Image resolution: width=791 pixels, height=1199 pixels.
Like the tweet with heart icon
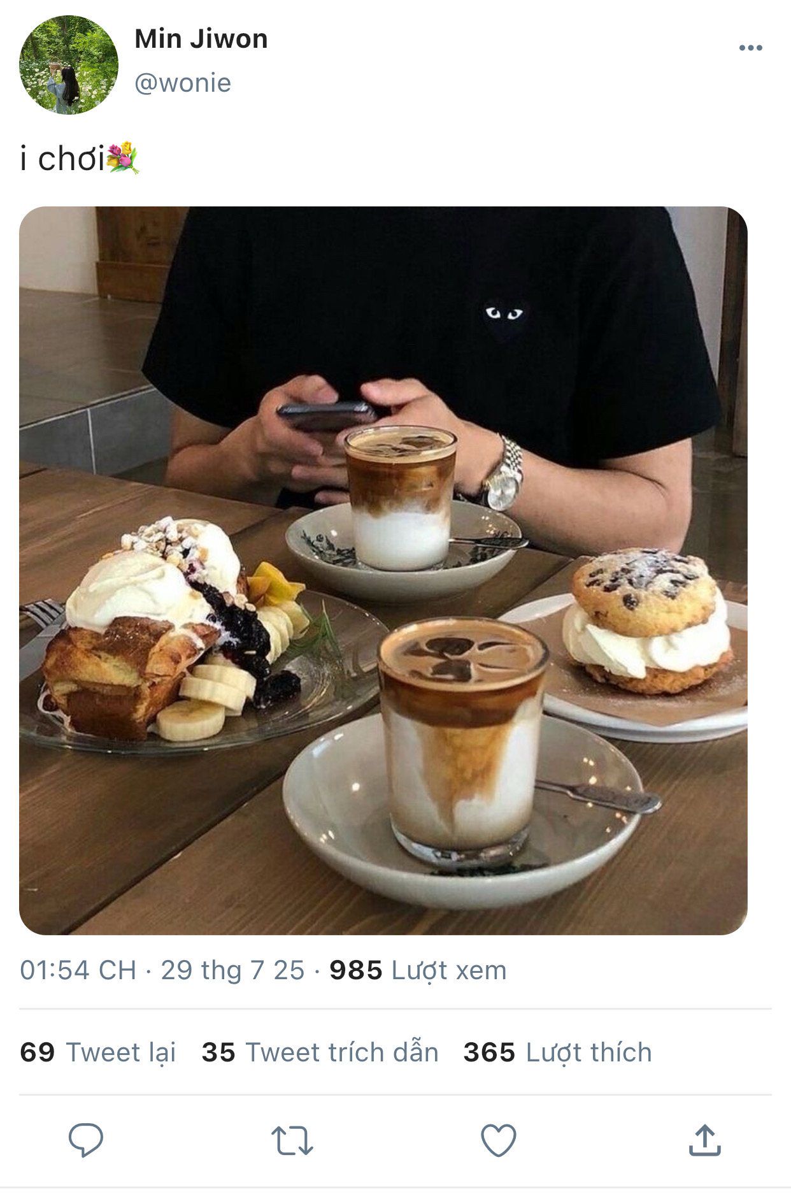pyautogui.click(x=498, y=1140)
